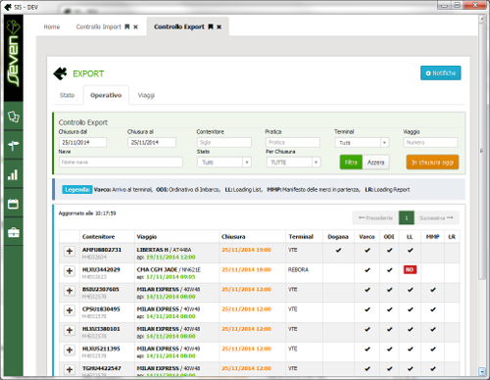Screen dimensions: 490x380
Task: Go to the Home tab
Action: tap(52, 26)
